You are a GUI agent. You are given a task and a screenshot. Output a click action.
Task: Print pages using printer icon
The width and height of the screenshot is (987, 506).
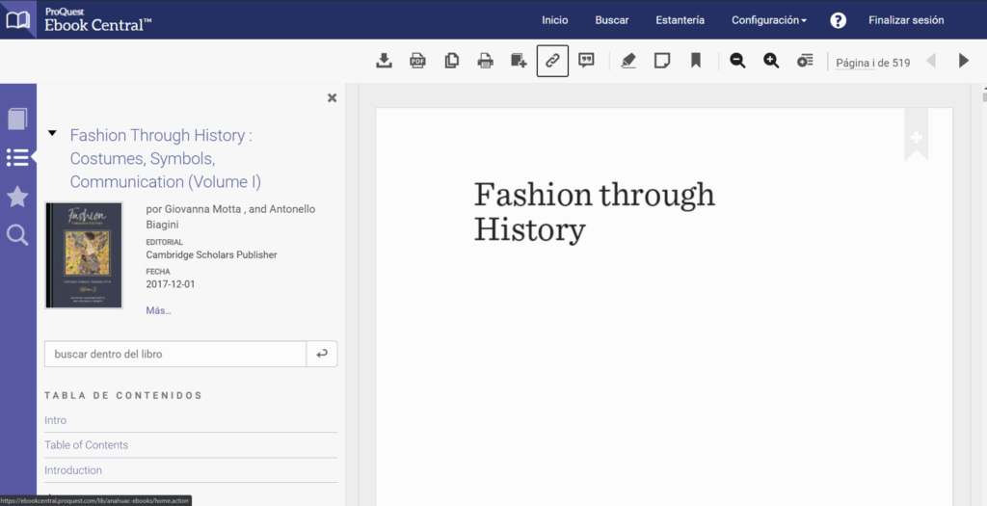pos(485,61)
